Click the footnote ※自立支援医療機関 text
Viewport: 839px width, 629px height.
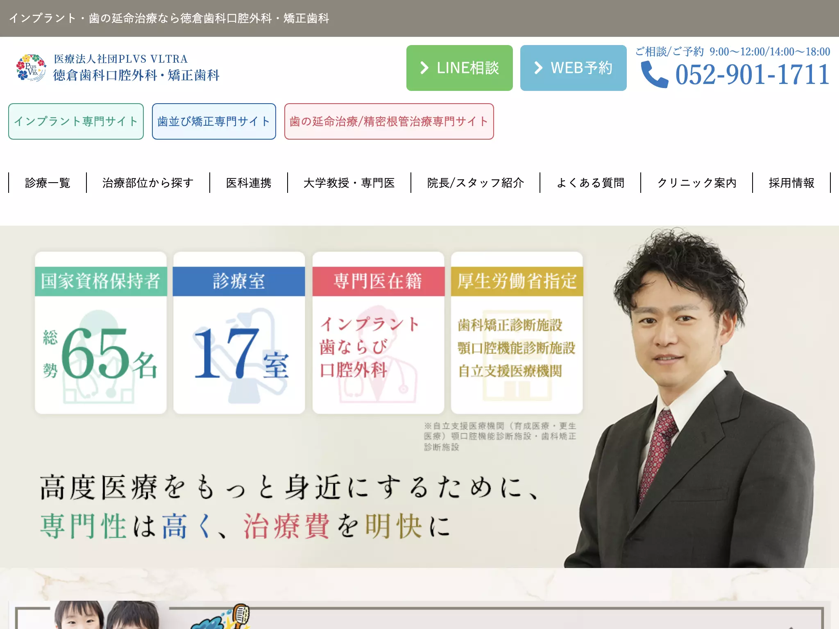coord(500,437)
